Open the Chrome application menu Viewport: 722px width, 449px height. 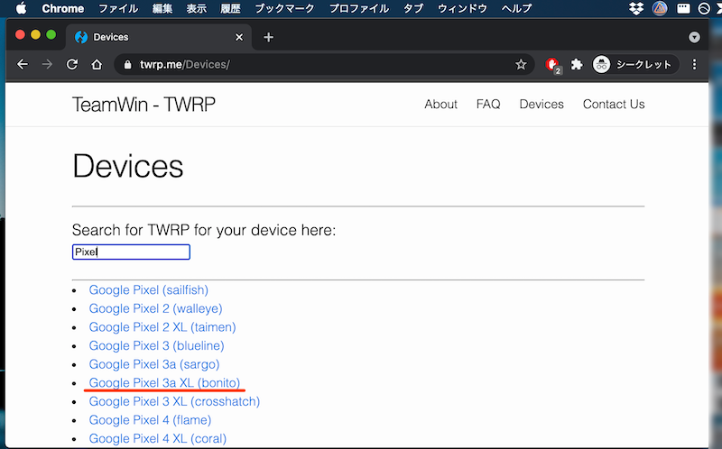(x=62, y=8)
